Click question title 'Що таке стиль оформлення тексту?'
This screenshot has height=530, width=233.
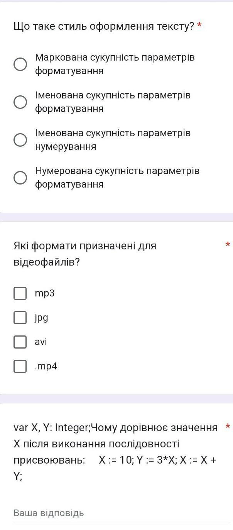(104, 26)
